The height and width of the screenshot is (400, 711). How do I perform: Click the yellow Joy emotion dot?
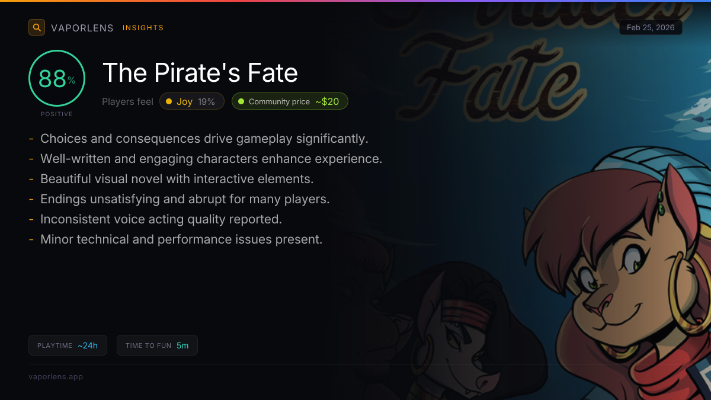pos(169,101)
